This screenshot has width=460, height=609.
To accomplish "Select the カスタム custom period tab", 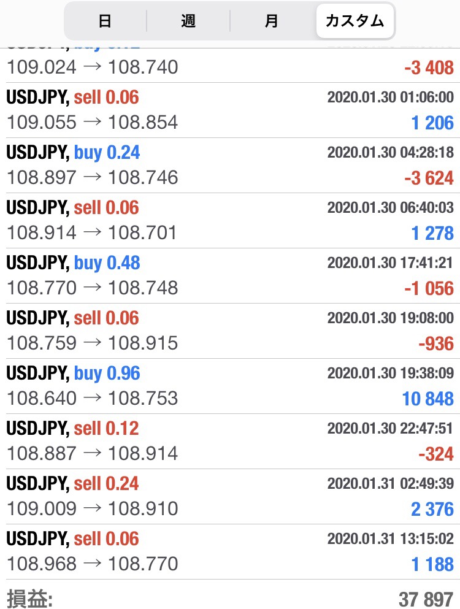I will (x=355, y=21).
